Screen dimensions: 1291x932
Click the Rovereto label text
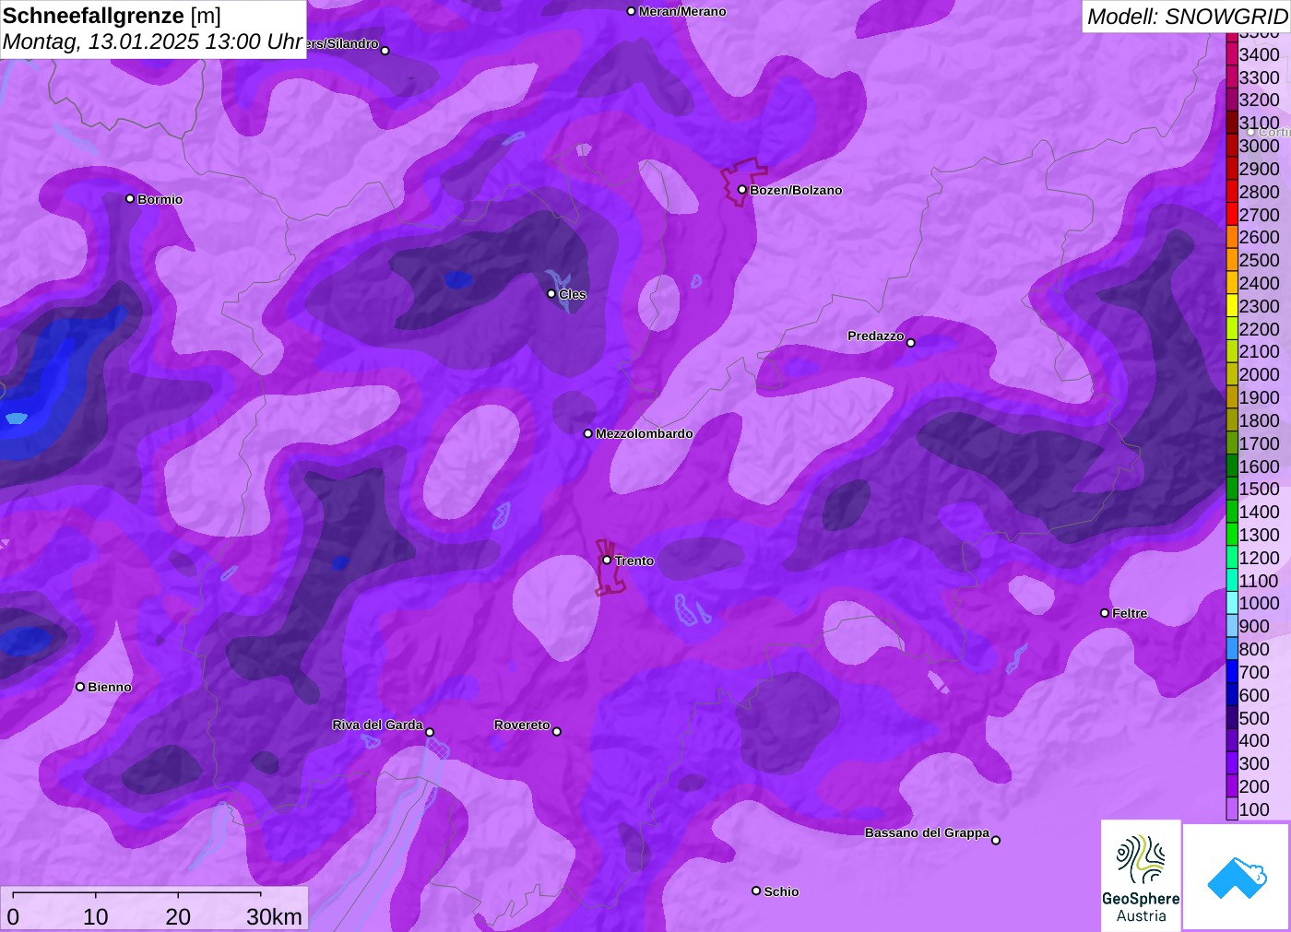coord(522,725)
